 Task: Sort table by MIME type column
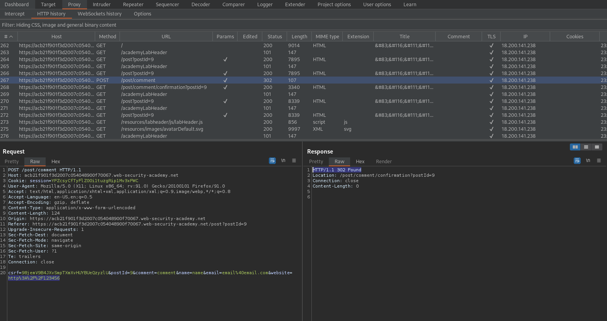point(327,37)
